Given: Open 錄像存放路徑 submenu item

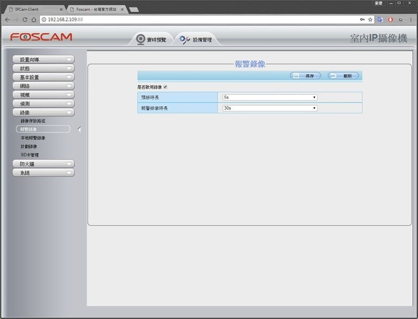Looking at the screenshot, I should pyautogui.click(x=33, y=121).
